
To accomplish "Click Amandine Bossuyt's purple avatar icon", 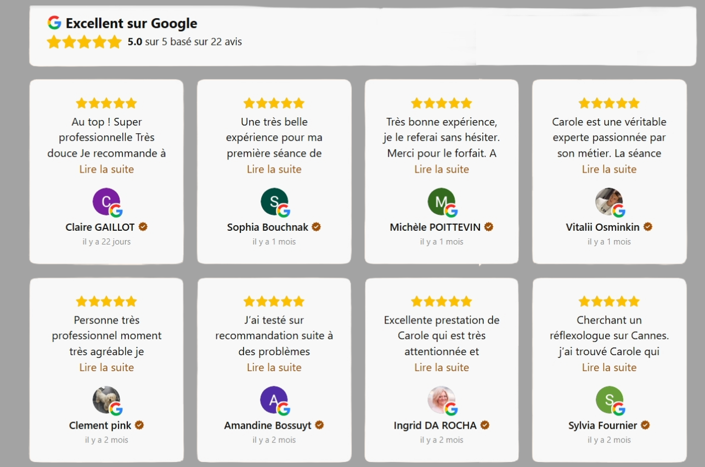I will point(274,400).
